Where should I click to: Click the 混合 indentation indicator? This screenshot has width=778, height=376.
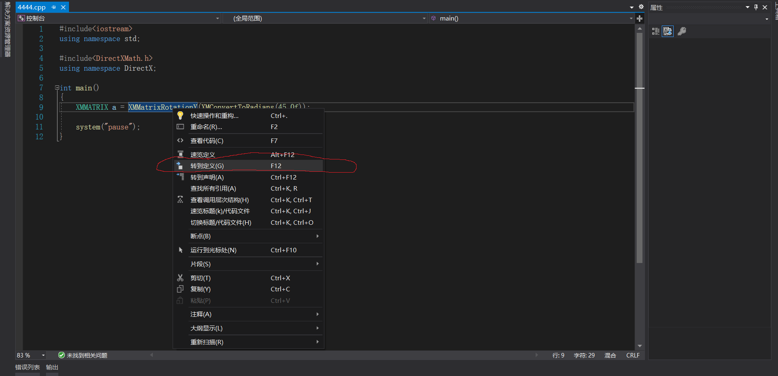[x=610, y=355]
